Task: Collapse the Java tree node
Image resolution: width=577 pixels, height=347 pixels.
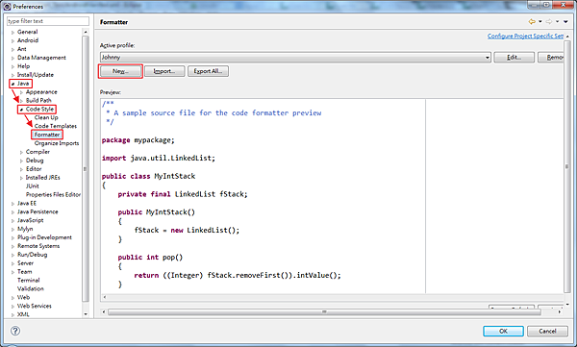Action: click(13, 84)
